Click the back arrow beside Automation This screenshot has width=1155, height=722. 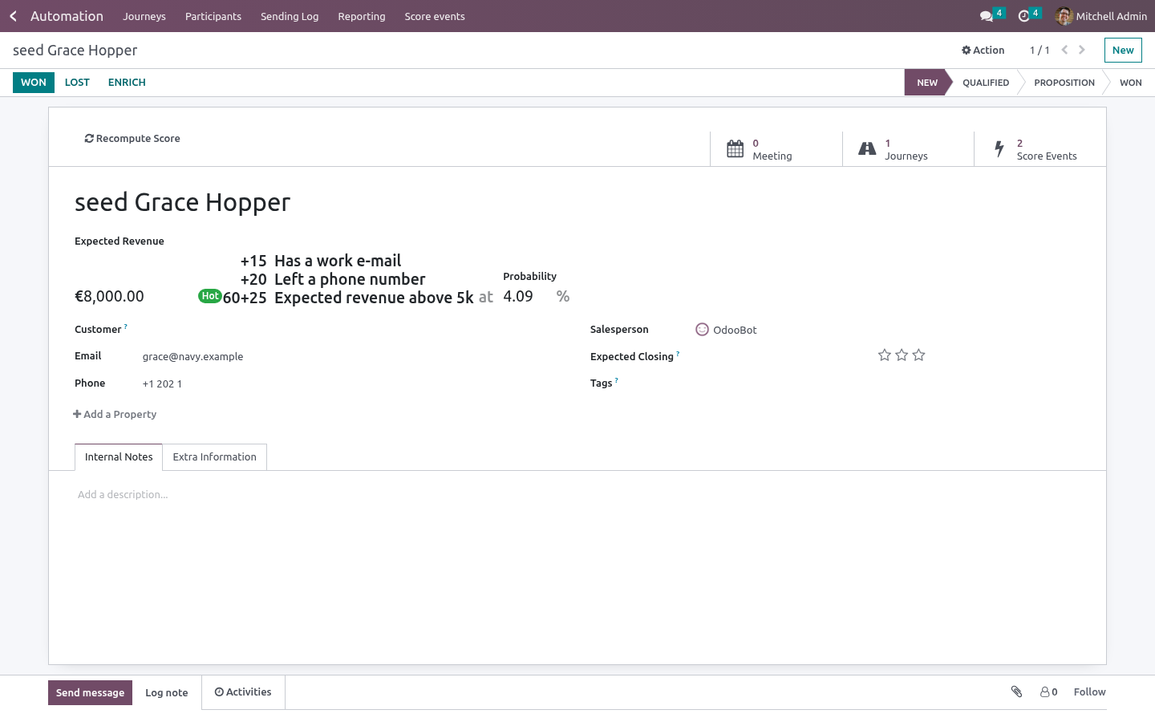click(x=13, y=16)
